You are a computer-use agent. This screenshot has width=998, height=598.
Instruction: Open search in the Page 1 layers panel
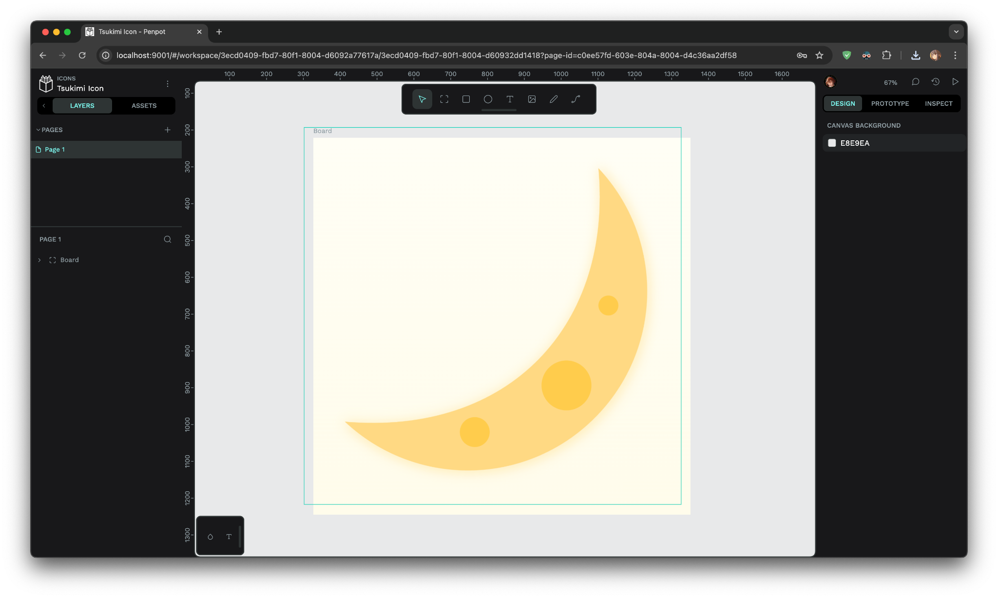(168, 239)
